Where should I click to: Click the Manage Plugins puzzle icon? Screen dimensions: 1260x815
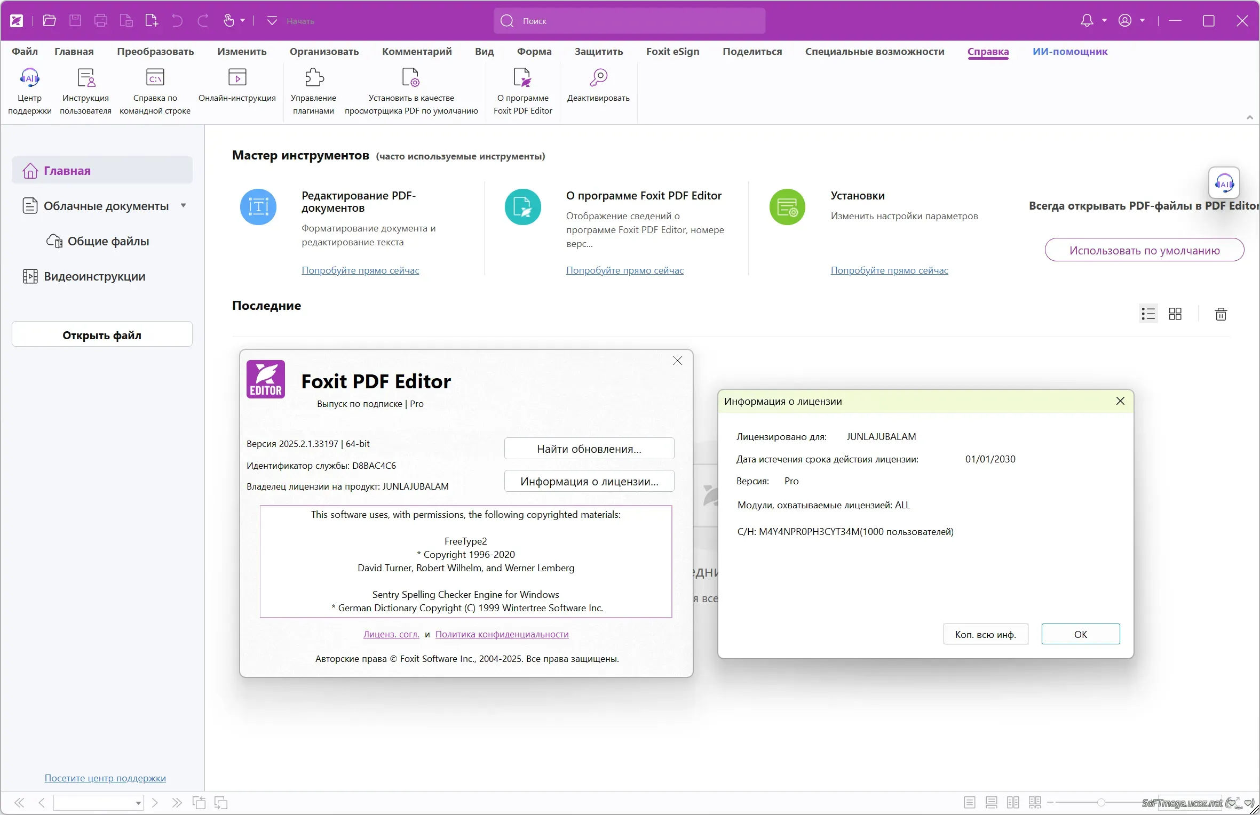pyautogui.click(x=314, y=78)
